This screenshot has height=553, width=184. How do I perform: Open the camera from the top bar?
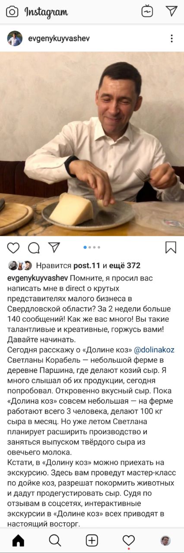point(12,12)
